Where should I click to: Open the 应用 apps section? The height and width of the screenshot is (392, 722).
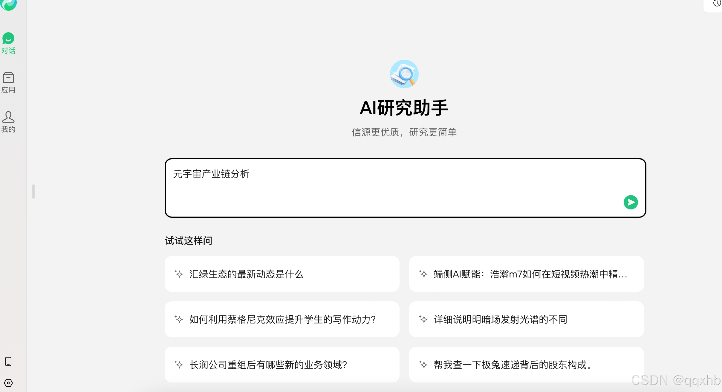8,83
